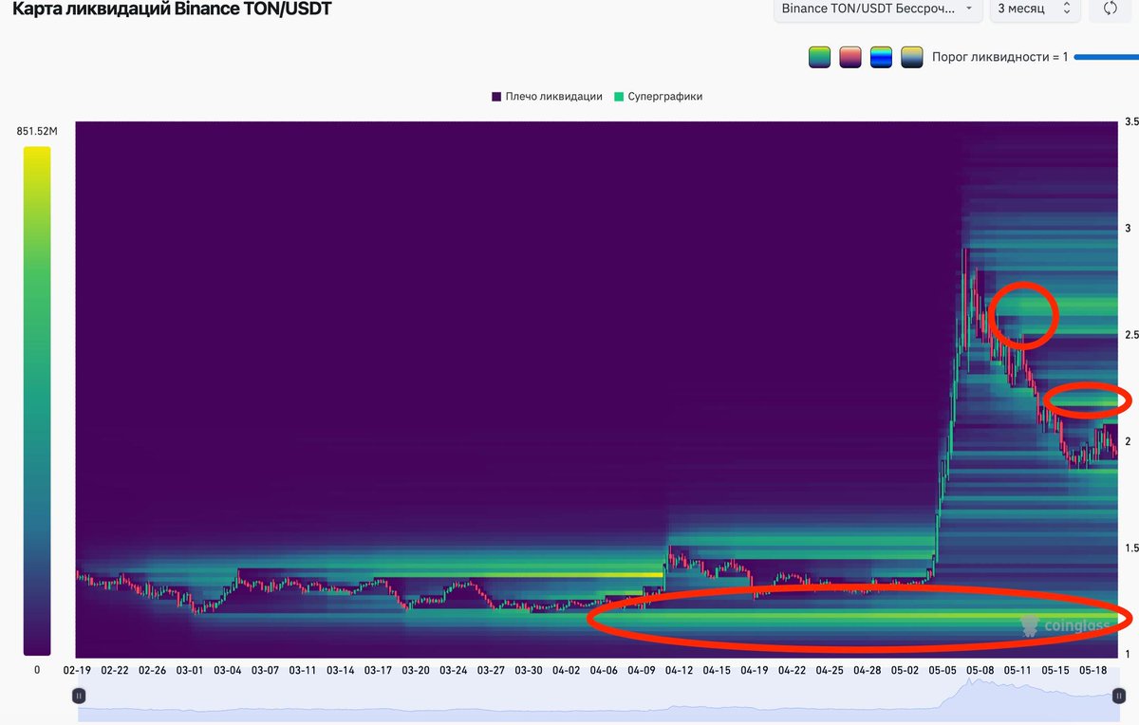Click the 3.5 price axis label
1139x725 pixels.
click(x=1130, y=122)
